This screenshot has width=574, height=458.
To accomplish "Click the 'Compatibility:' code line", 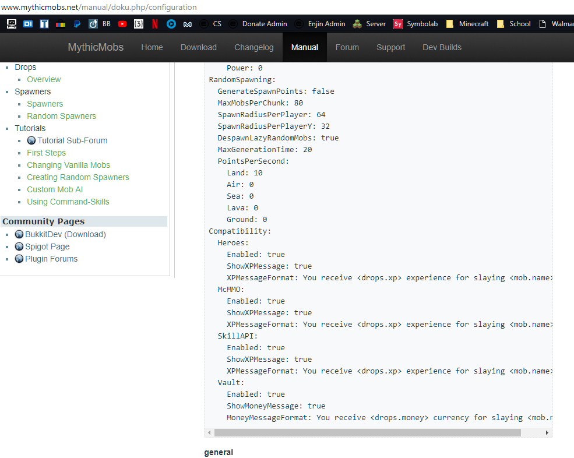I will tap(240, 231).
